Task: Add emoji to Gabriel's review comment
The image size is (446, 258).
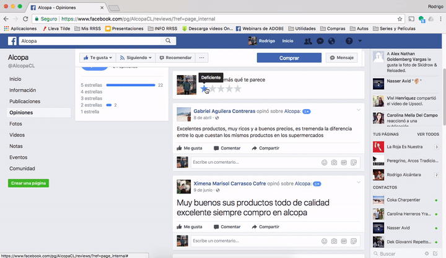Action: click(x=324, y=162)
